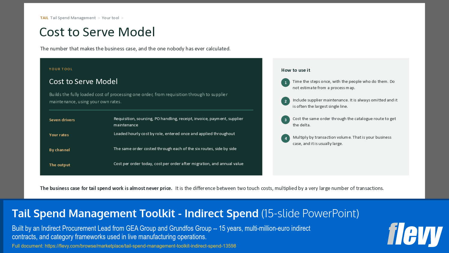Click step 3 numbered circle
This screenshot has height=253, width=449.
tap(286, 120)
